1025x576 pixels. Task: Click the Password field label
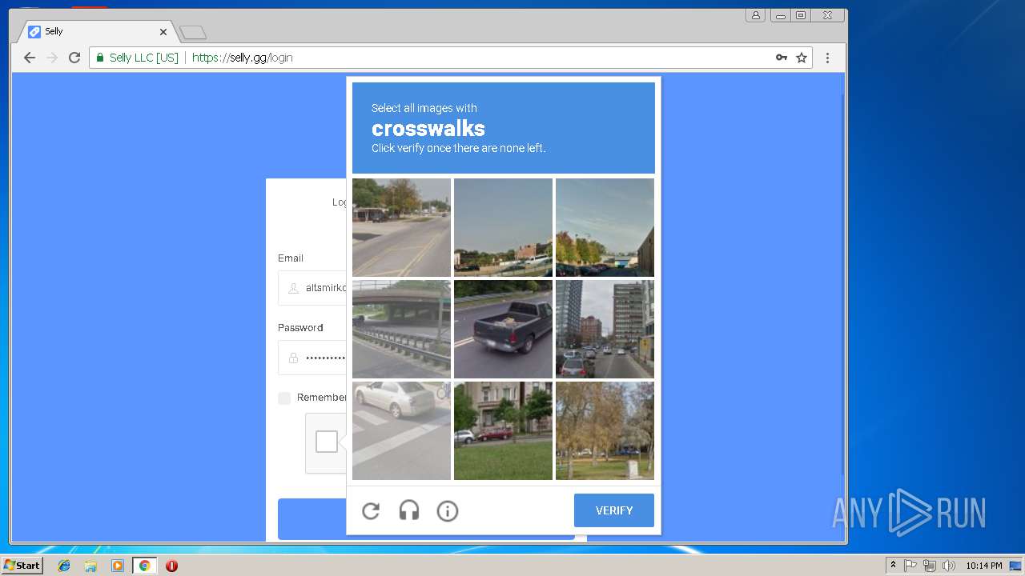[x=300, y=327]
